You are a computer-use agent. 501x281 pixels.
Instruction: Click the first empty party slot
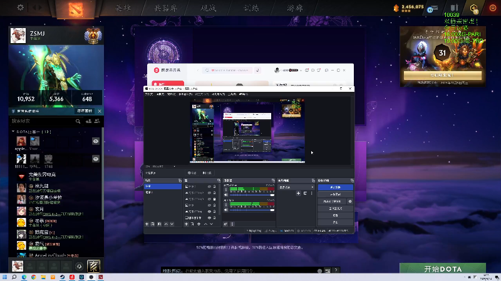30,266
